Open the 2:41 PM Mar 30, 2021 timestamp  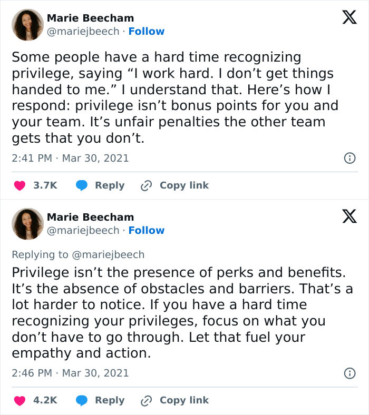[70, 158]
